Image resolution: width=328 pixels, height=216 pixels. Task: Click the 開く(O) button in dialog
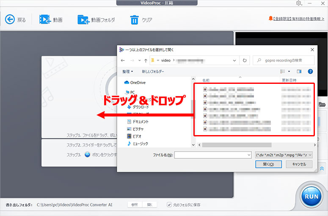pos(268,164)
